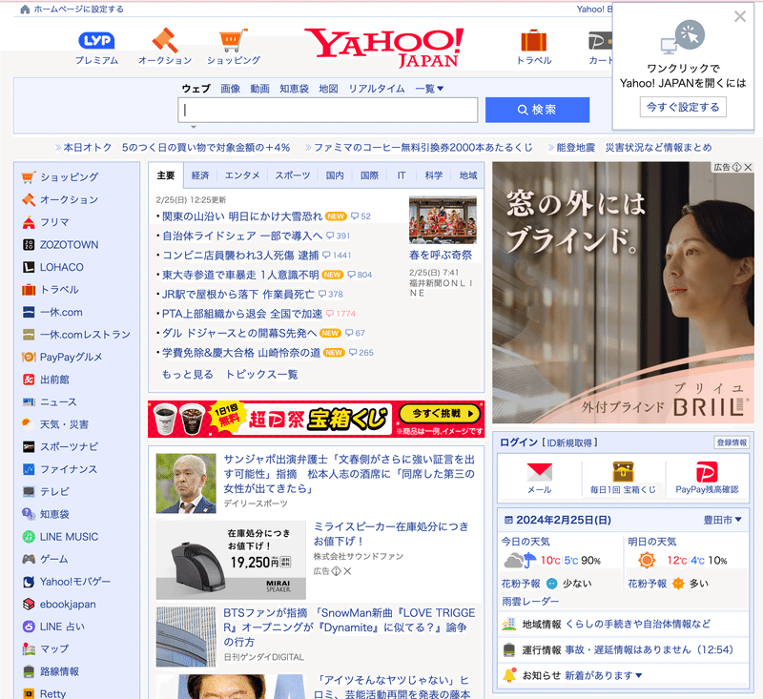763x699 pixels.
Task: Switch to the IT news tab
Action: [402, 175]
